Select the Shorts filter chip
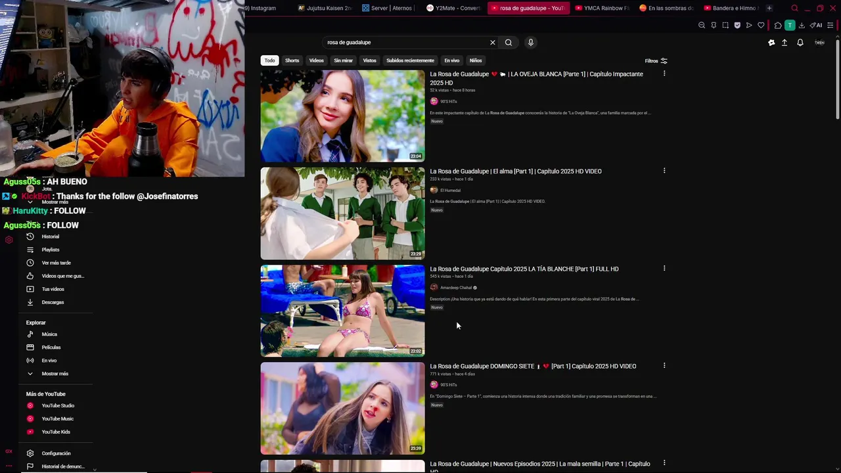Screen dimensions: 841x473 pos(292,60)
